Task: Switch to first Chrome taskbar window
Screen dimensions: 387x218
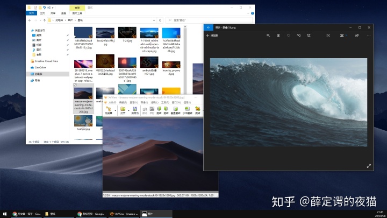Action: tap(26, 214)
